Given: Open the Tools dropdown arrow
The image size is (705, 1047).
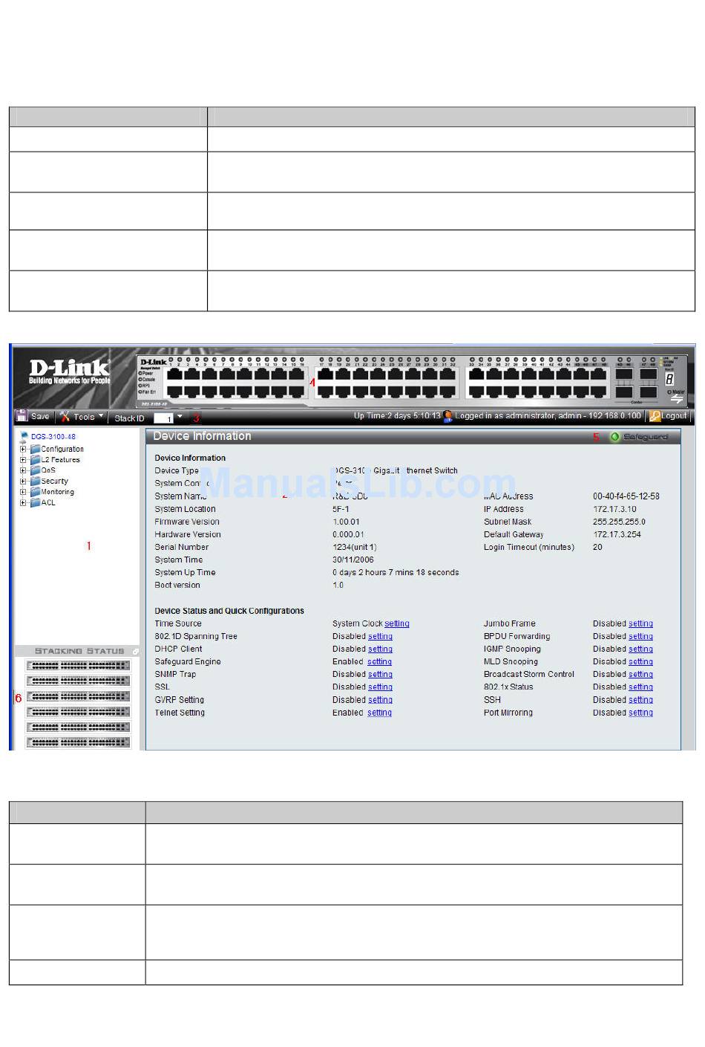Looking at the screenshot, I should tap(101, 416).
